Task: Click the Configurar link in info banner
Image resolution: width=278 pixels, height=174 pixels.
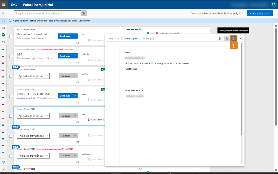Action: point(84,21)
